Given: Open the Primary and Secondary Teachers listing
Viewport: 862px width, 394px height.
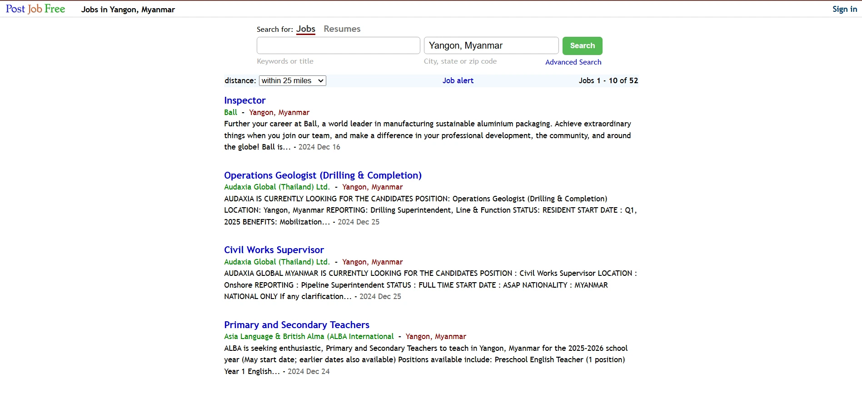Looking at the screenshot, I should coord(297,325).
